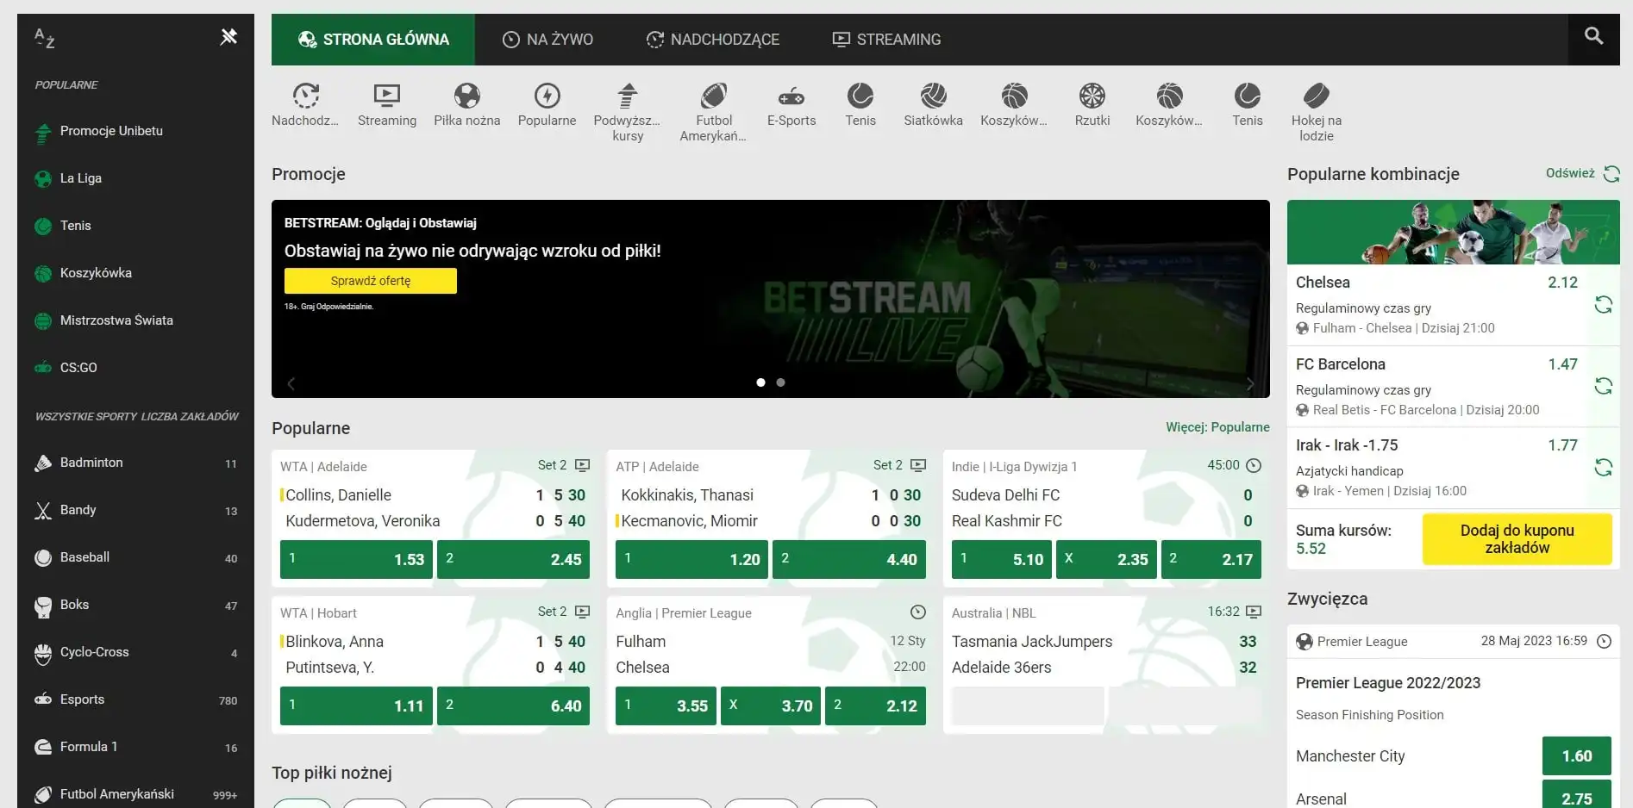
Task: Bet on Real Kashmir FC at 2.17
Action: (x=1211, y=559)
